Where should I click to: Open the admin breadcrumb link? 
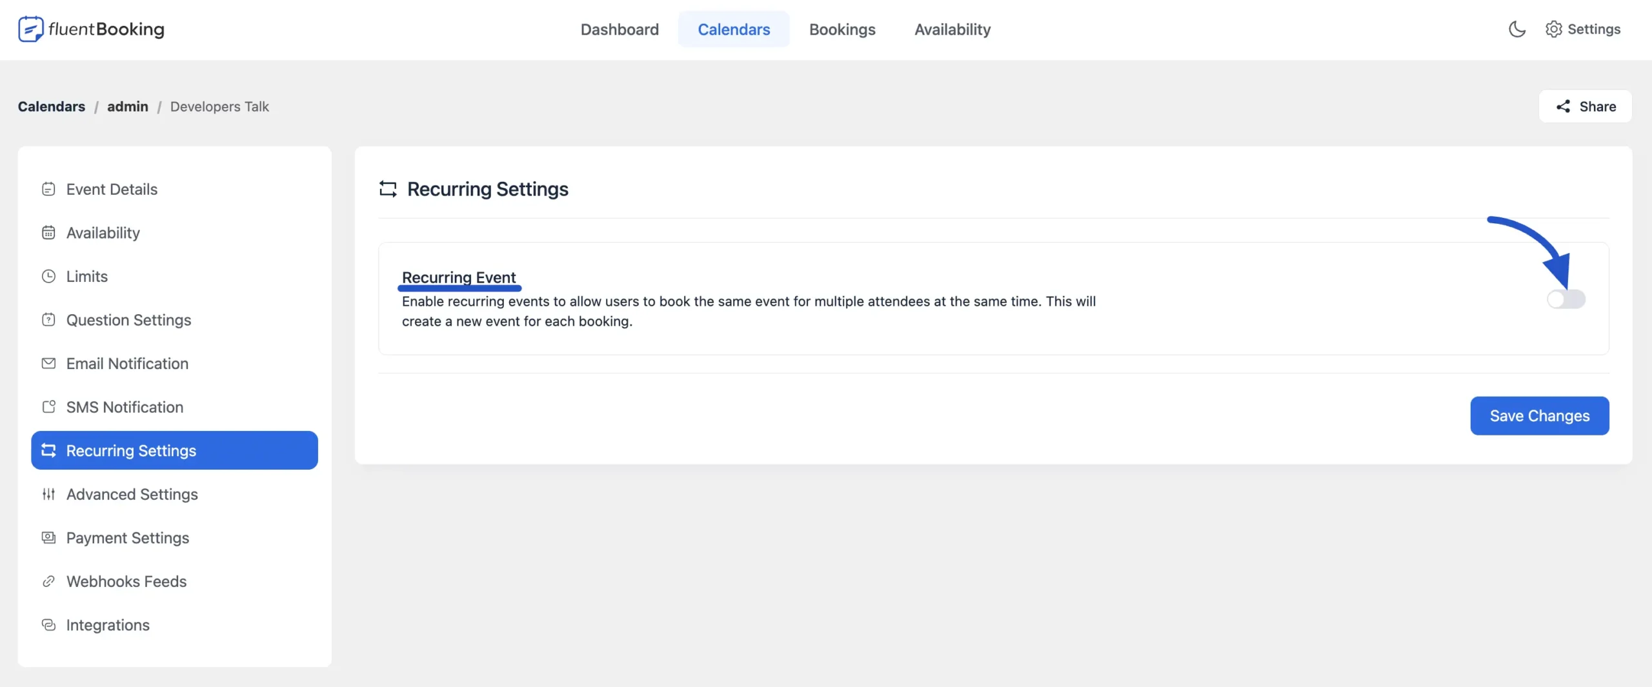(x=127, y=106)
